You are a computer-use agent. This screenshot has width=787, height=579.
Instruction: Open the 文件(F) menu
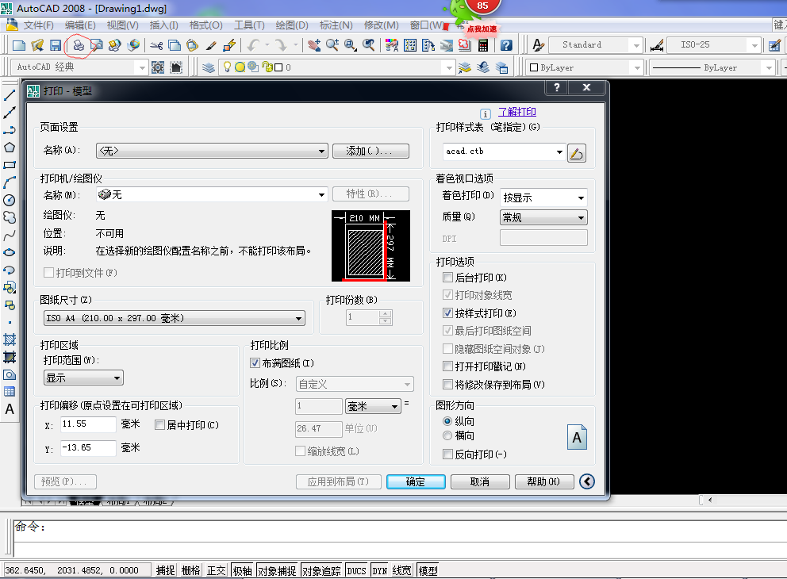tap(39, 25)
